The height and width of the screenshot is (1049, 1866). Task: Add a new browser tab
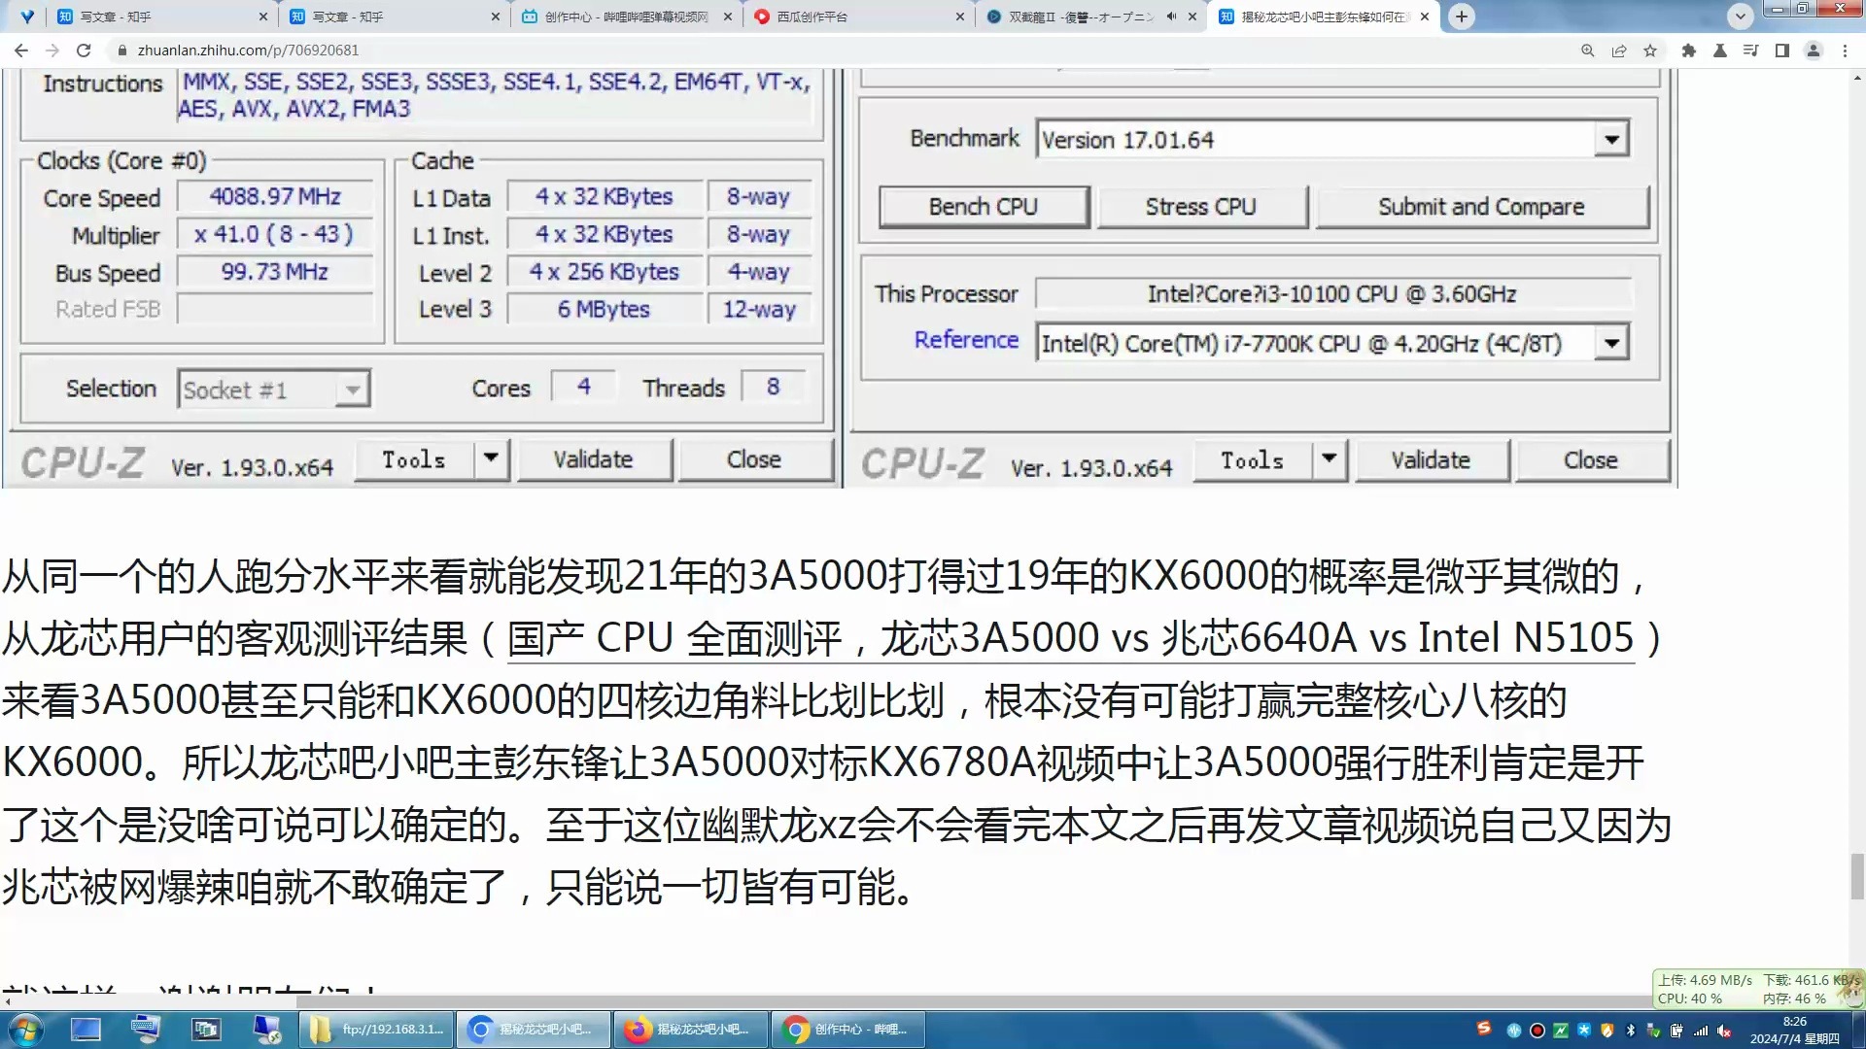pyautogui.click(x=1461, y=17)
